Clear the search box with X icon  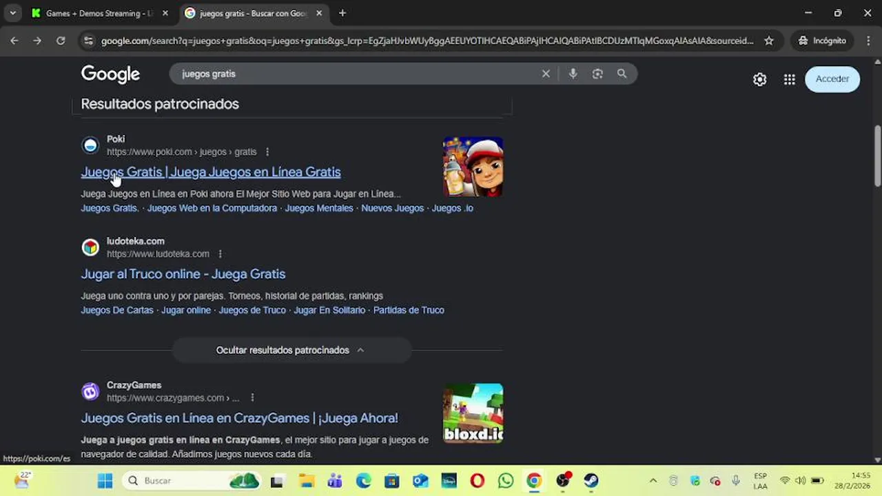coord(546,74)
